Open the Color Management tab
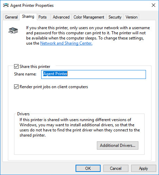This screenshot has width=159, height=175. pos(89,17)
